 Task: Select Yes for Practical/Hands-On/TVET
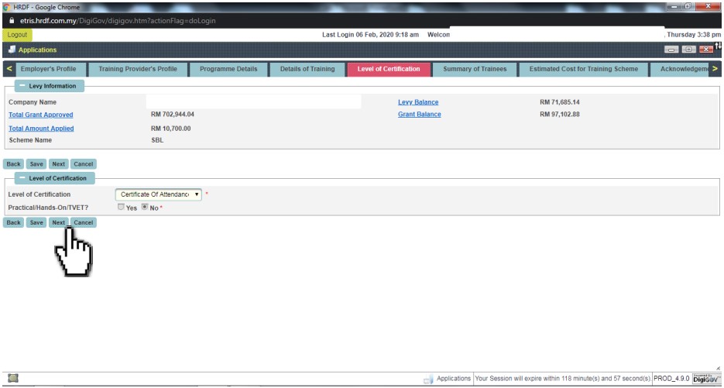(121, 208)
